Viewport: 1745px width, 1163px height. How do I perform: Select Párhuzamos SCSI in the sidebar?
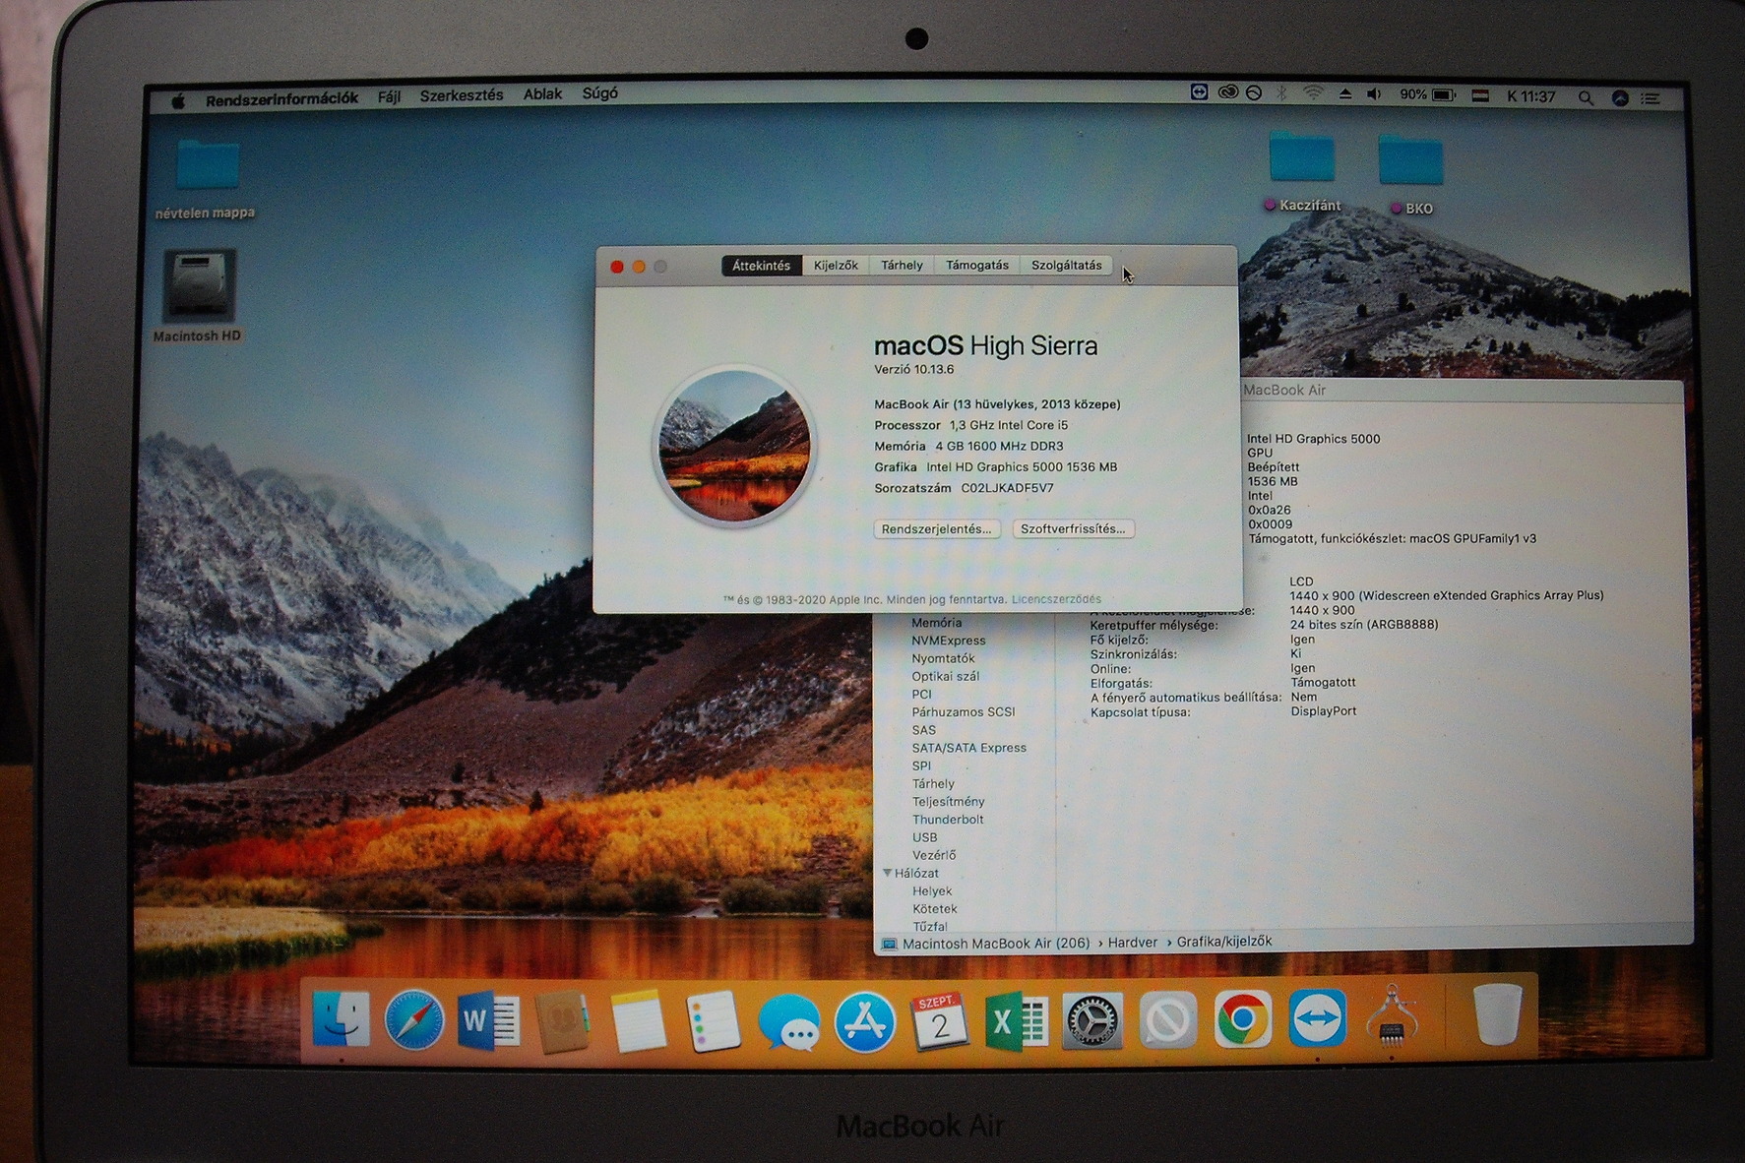[x=963, y=711]
